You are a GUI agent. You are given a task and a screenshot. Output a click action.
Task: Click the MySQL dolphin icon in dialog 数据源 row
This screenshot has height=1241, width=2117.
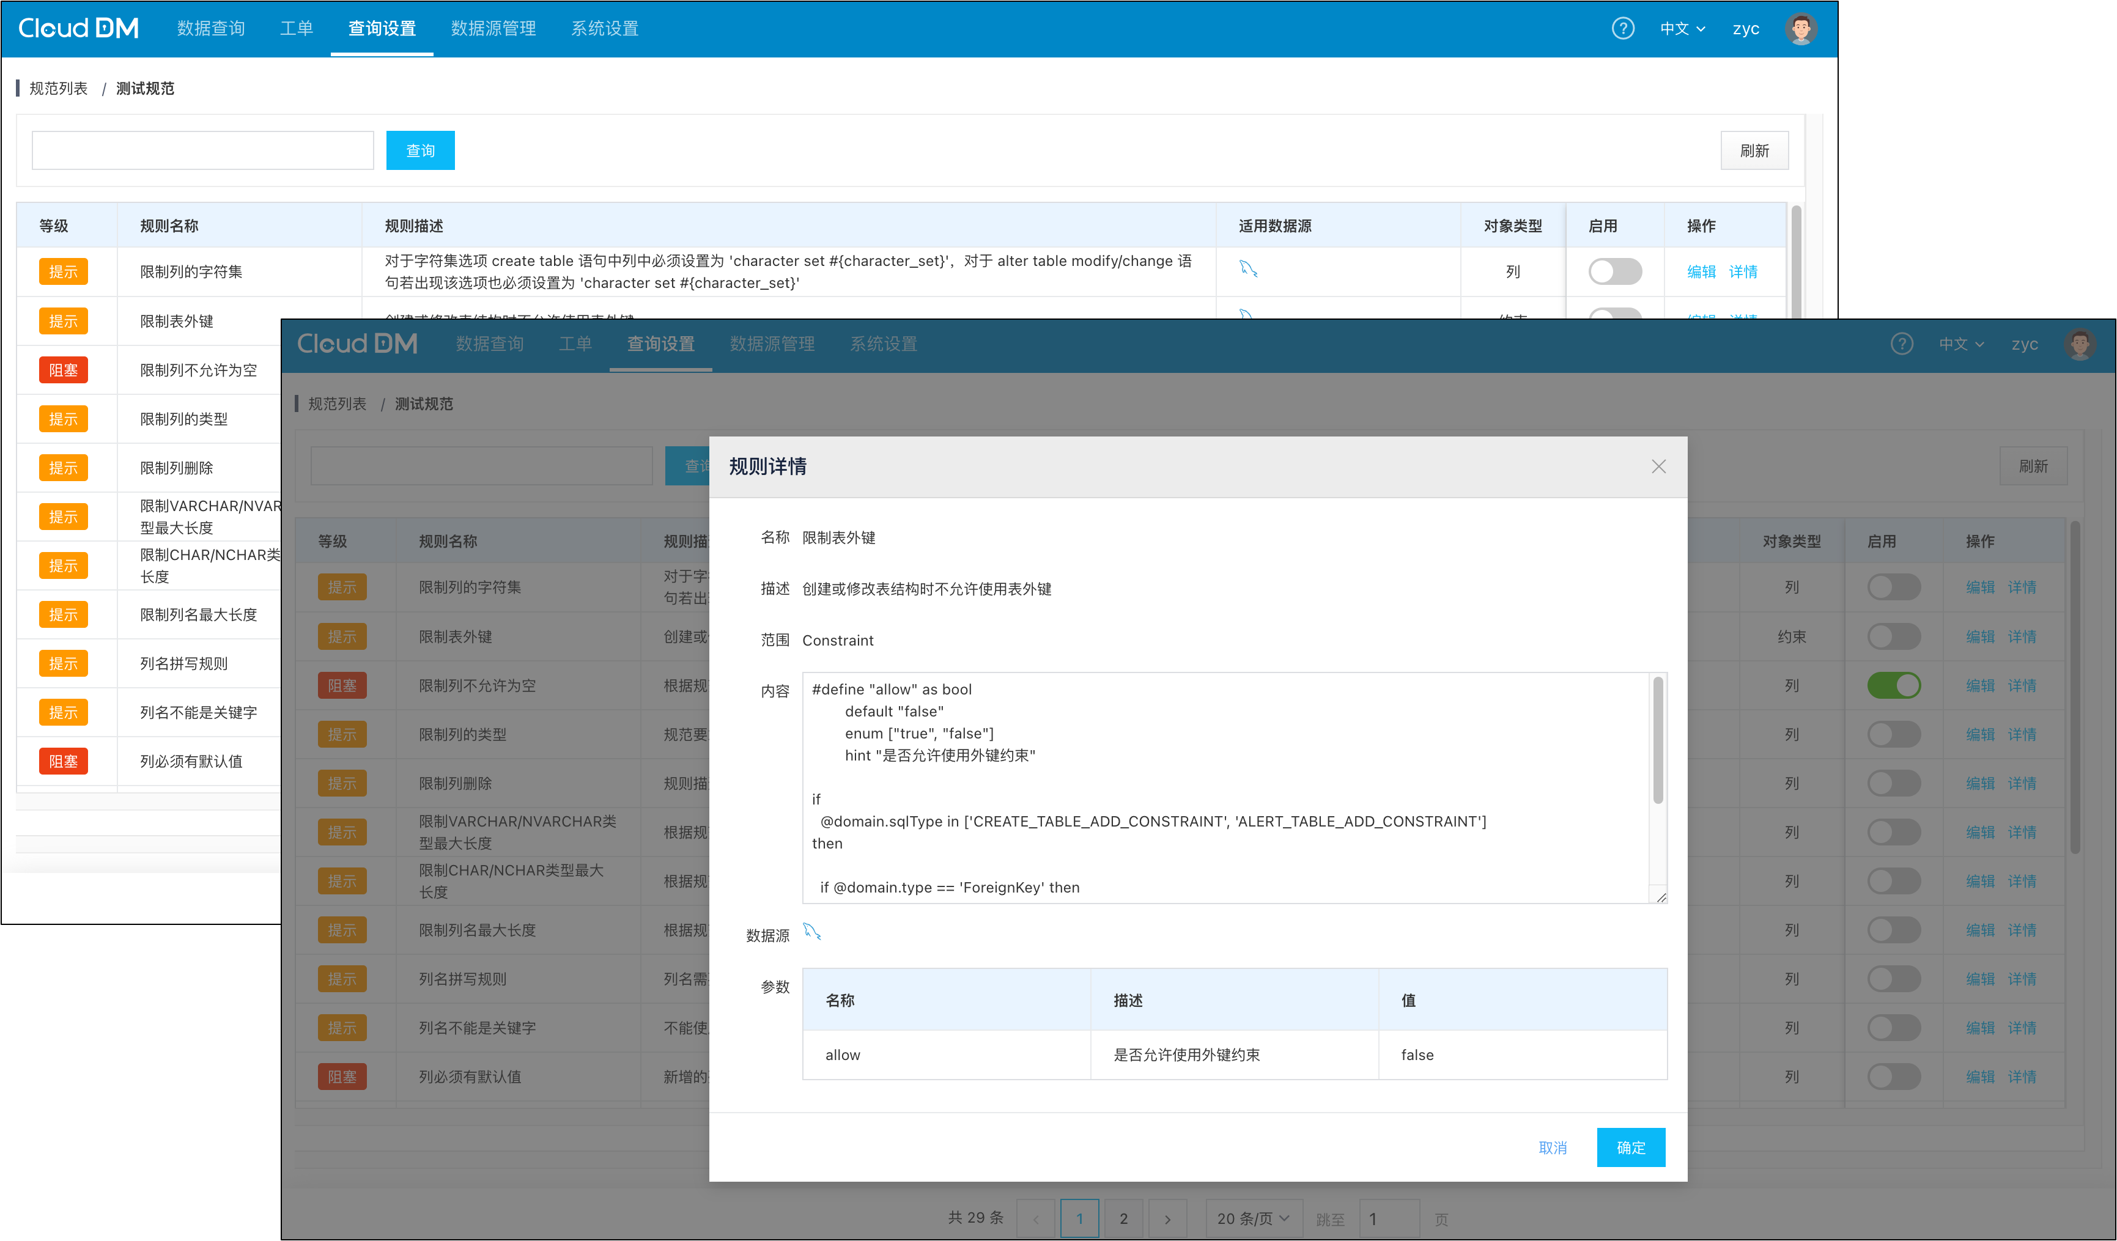(x=811, y=931)
